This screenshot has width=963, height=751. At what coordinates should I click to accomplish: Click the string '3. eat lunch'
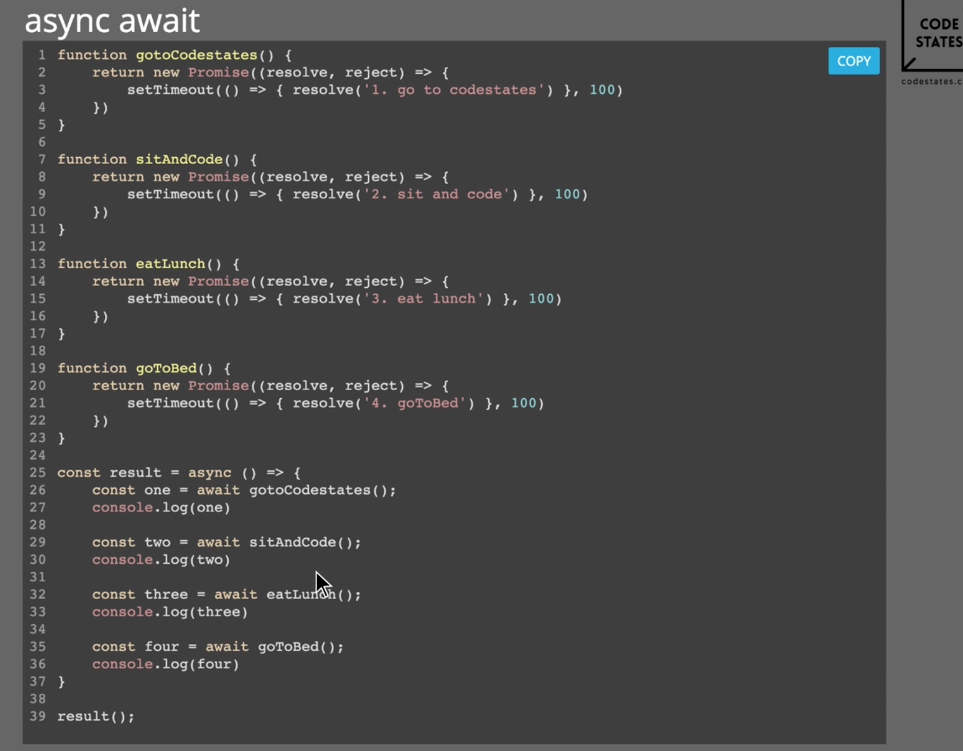click(x=424, y=299)
